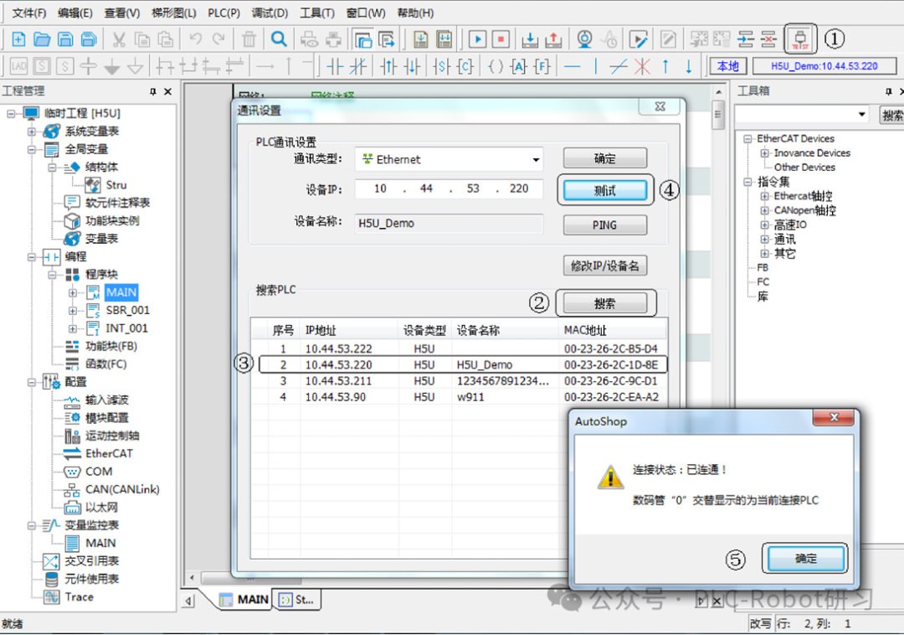
Task: Click the Download to PLC icon
Action: pyautogui.click(x=530, y=39)
